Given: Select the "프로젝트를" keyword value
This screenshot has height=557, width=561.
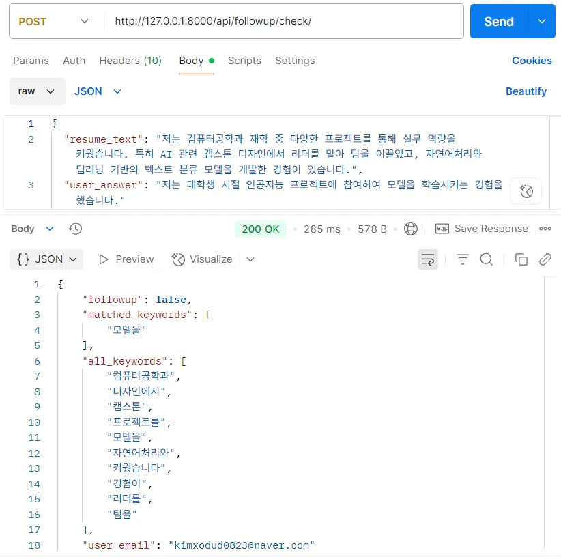Looking at the screenshot, I should click(136, 422).
